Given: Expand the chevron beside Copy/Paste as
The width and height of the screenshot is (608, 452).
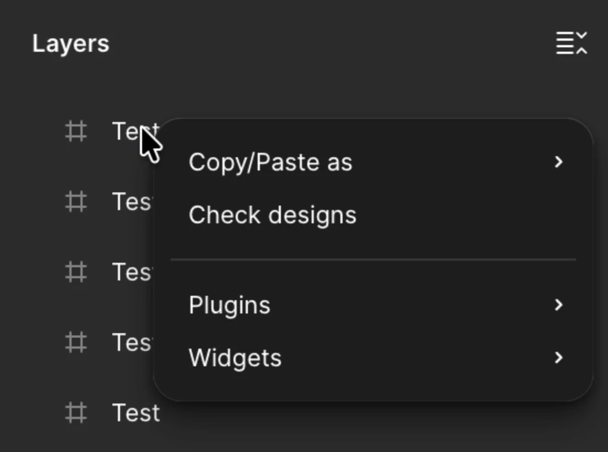Looking at the screenshot, I should (x=558, y=162).
